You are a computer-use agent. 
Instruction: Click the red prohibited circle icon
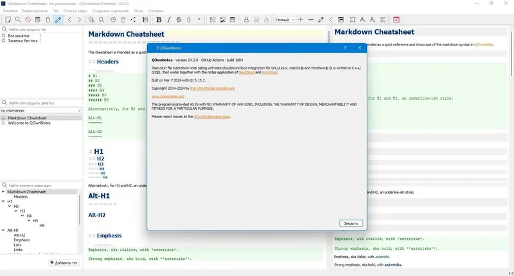tap(28, 20)
